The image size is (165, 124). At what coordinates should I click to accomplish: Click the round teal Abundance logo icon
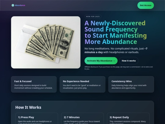pyautogui.click(x=13, y=5)
